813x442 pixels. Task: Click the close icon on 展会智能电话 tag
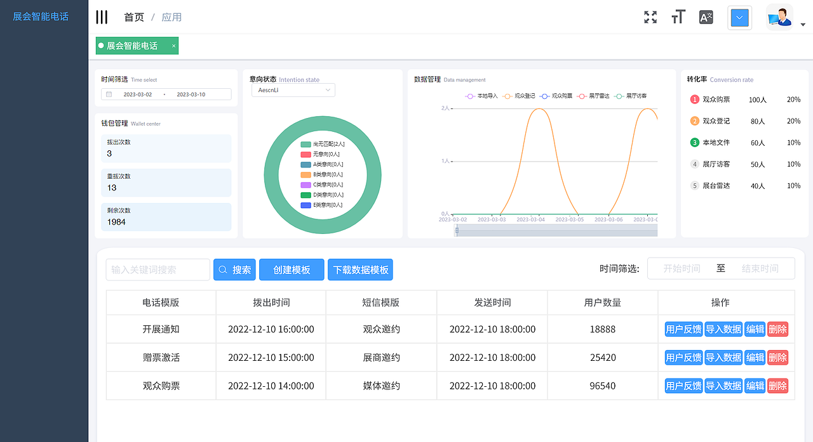click(x=173, y=46)
